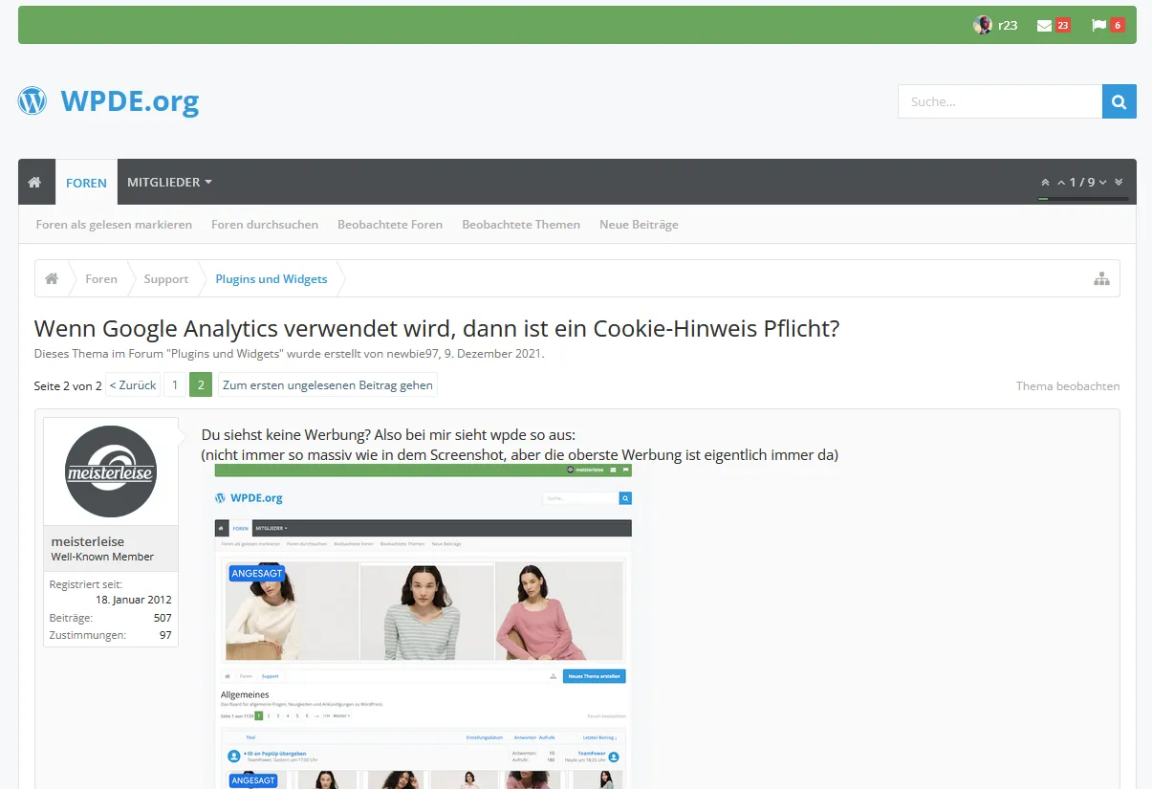Click the WordPress logo next to WPDE.org
The width and height of the screenshot is (1152, 789).
[x=33, y=100]
